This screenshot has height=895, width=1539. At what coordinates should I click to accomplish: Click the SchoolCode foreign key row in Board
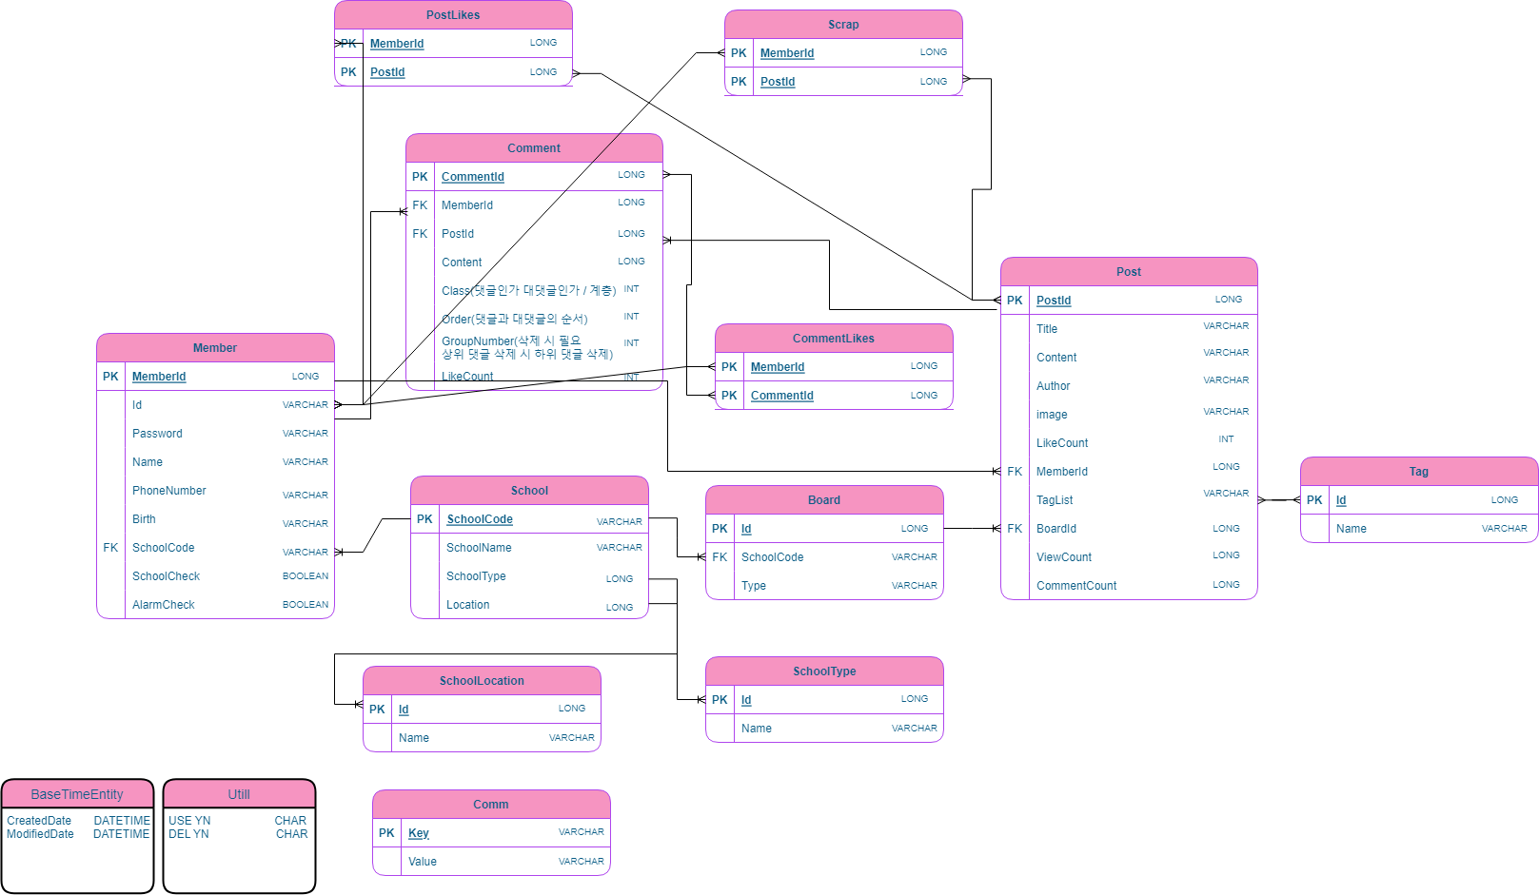pyautogui.click(x=773, y=556)
